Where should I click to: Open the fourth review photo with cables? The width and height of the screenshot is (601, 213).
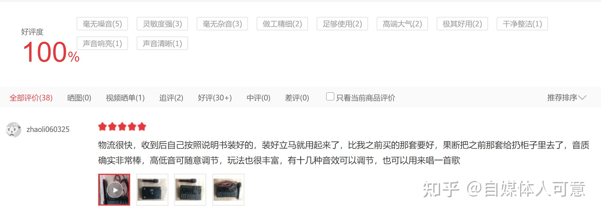click(228, 190)
